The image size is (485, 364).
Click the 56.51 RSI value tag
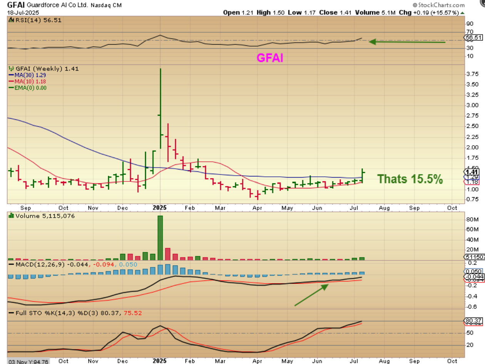(x=473, y=38)
